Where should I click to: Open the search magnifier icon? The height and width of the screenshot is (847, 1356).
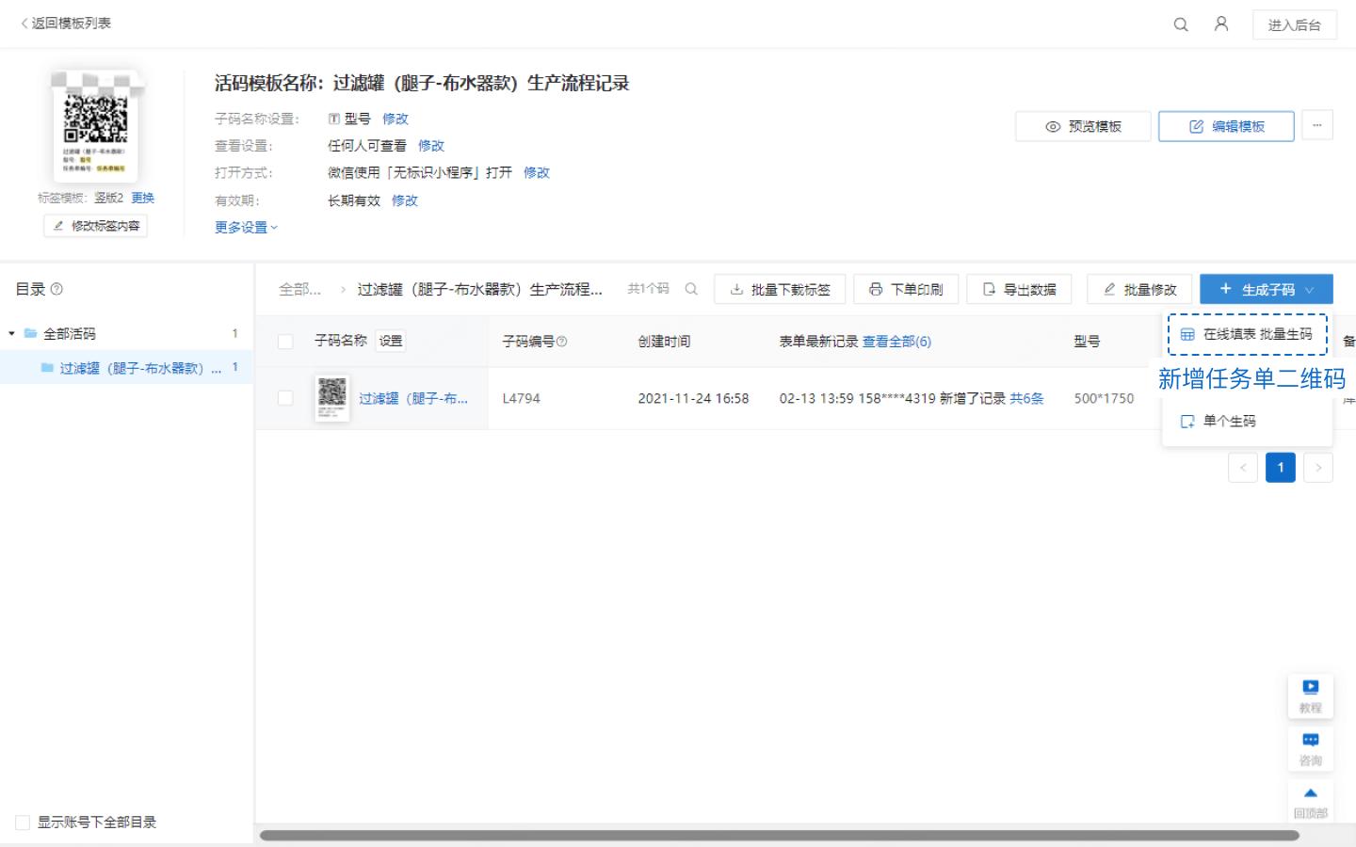pos(1179,24)
